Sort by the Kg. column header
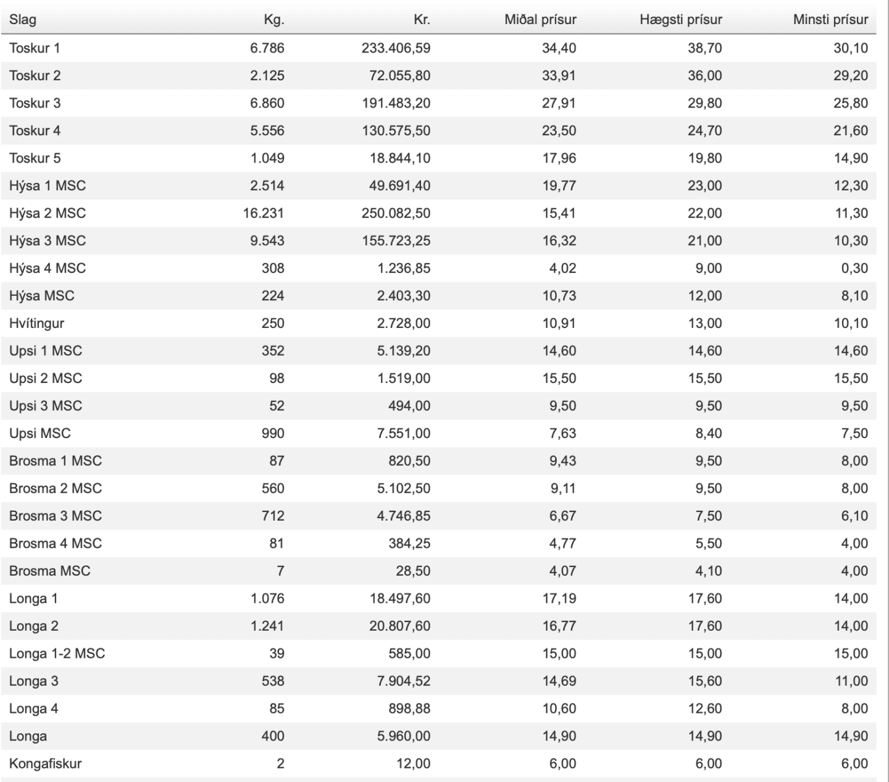Image resolution: width=889 pixels, height=782 pixels. pyautogui.click(x=273, y=20)
